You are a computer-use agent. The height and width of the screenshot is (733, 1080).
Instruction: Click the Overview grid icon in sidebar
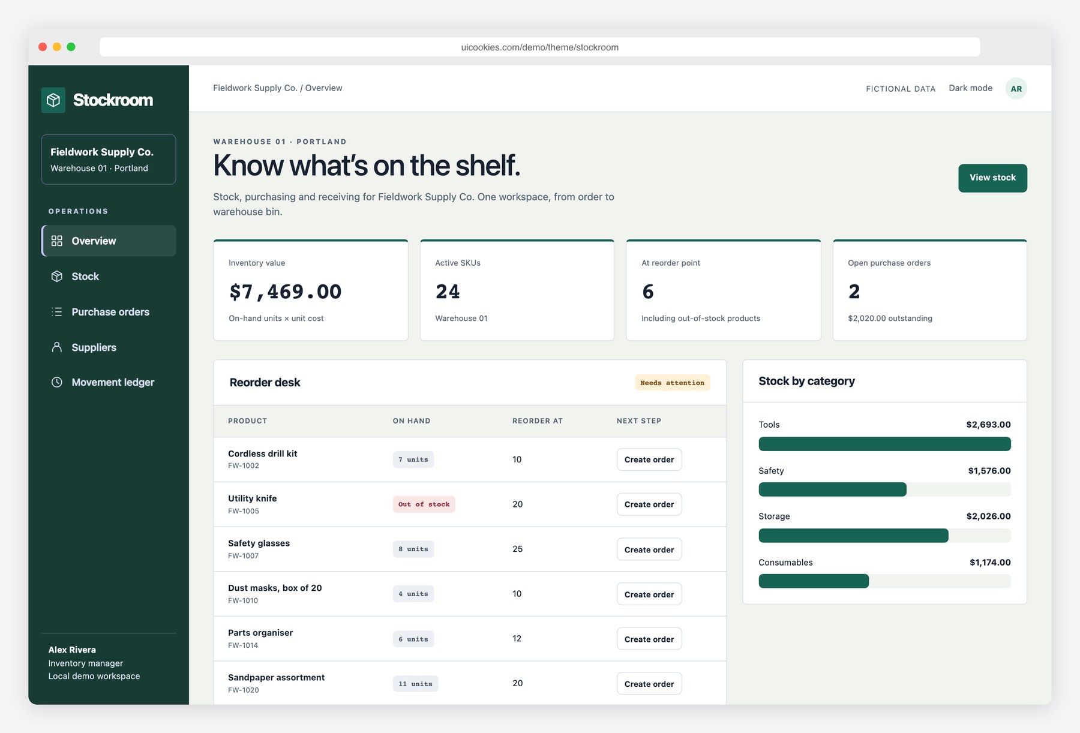57,241
